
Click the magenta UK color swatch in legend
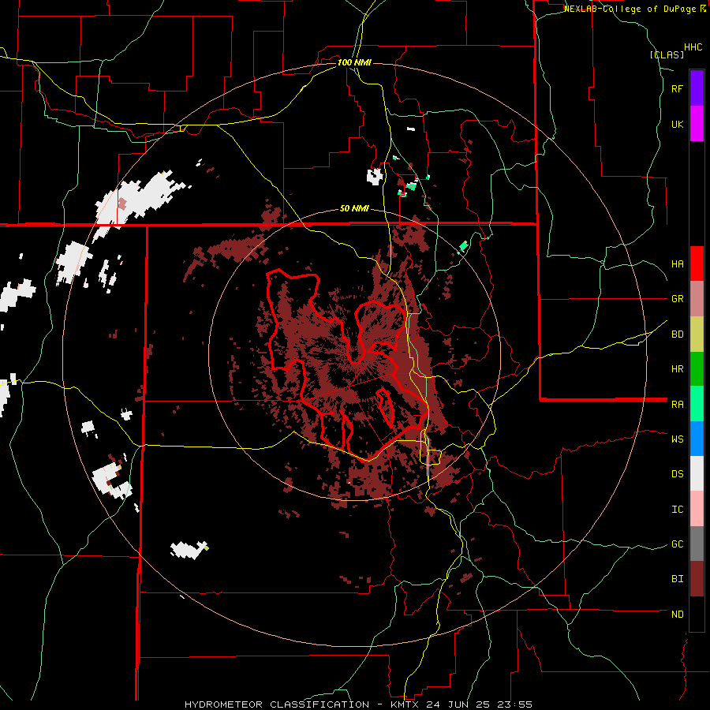pos(697,124)
